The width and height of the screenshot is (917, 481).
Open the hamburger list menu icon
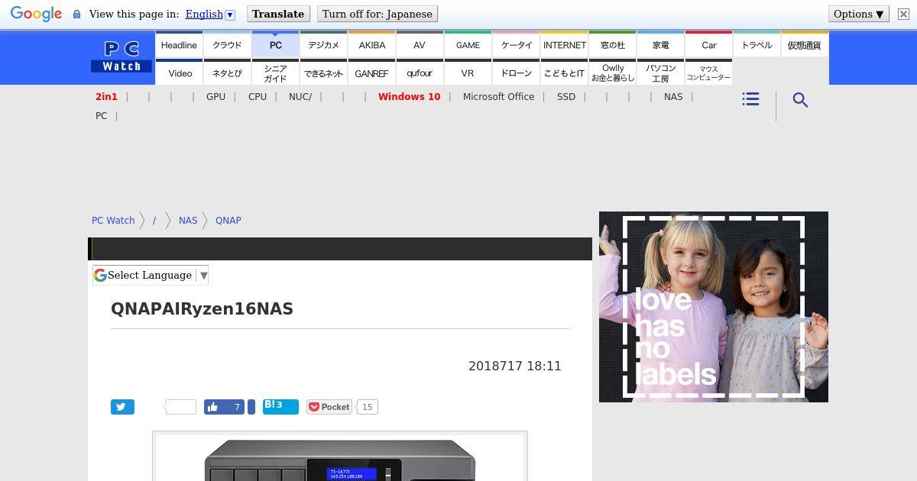(x=750, y=99)
